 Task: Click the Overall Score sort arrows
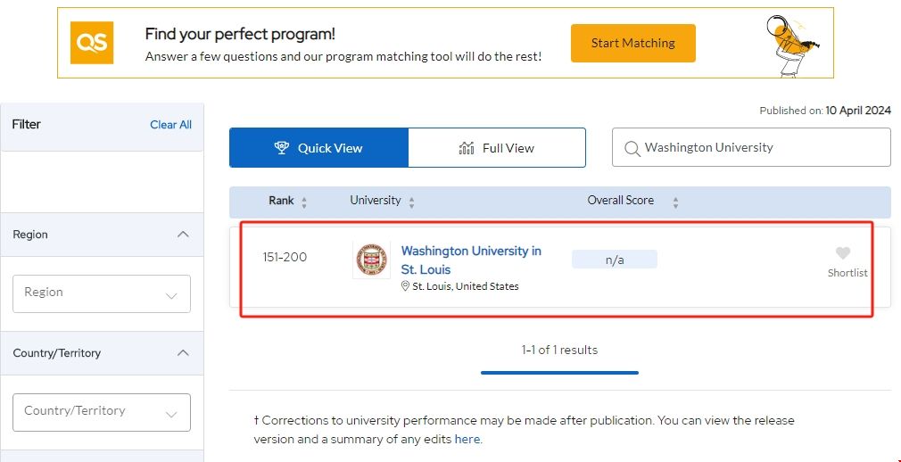point(675,202)
